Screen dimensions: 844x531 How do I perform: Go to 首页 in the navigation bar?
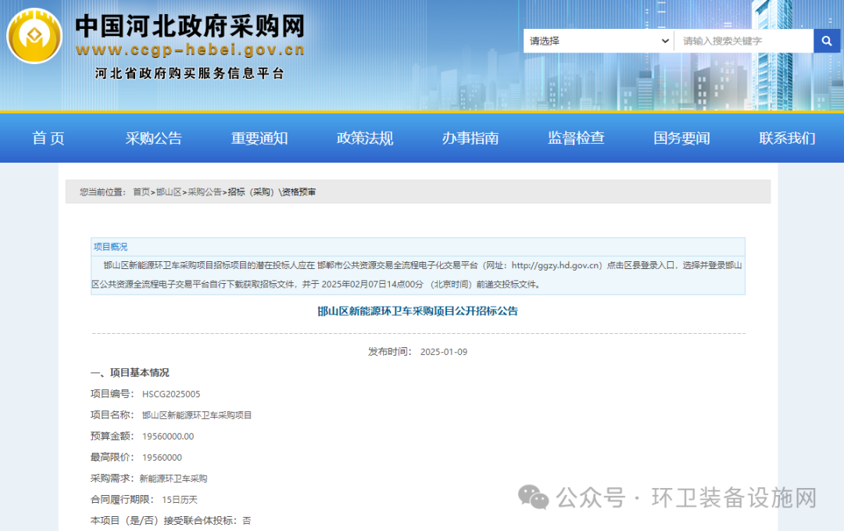(x=48, y=138)
